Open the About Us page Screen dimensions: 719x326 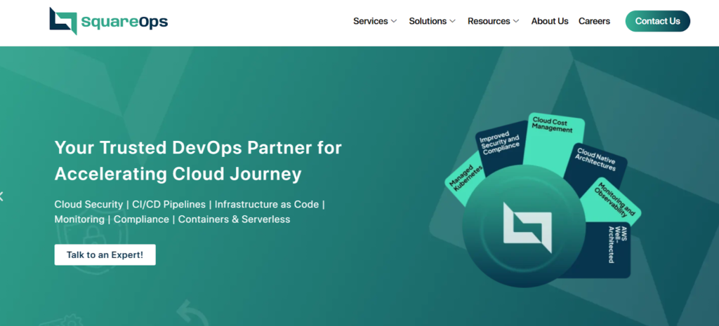549,21
